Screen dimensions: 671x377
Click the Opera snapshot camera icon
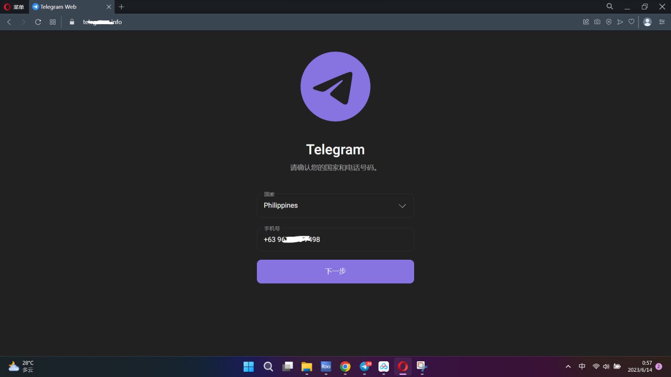coord(597,22)
